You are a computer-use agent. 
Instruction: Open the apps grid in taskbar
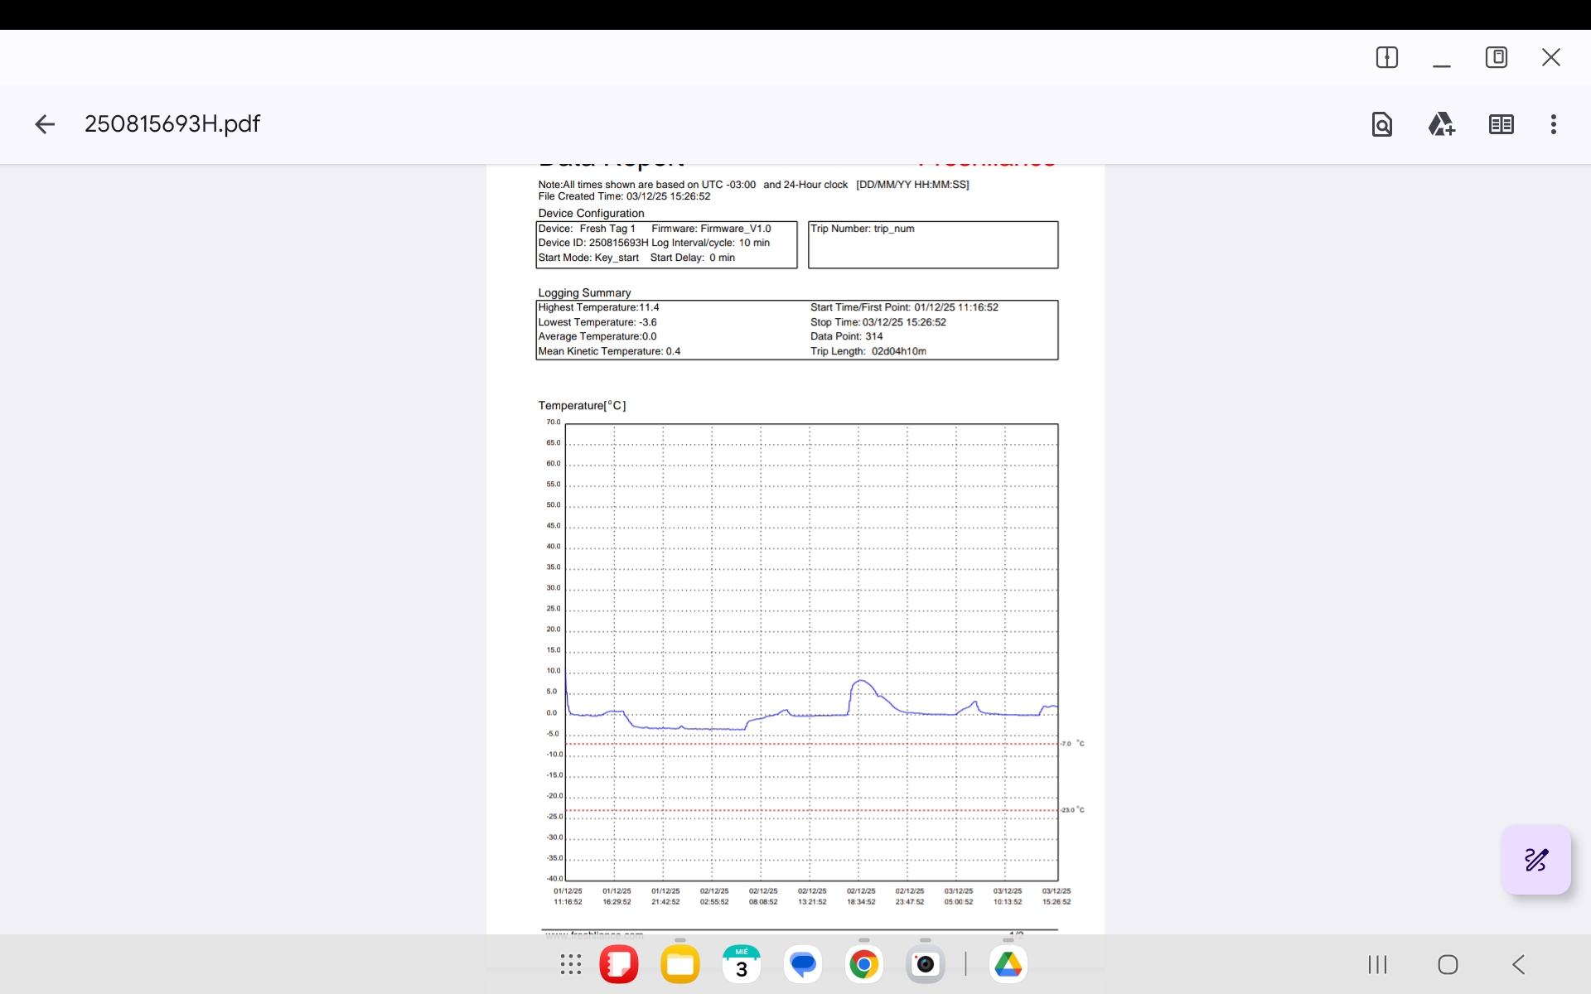[570, 964]
